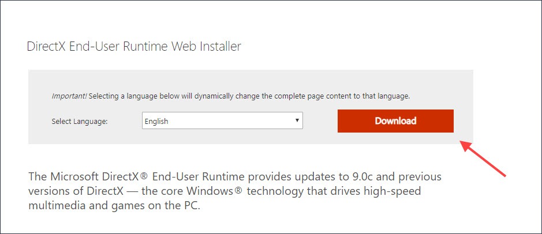Click the red Download button

click(395, 121)
